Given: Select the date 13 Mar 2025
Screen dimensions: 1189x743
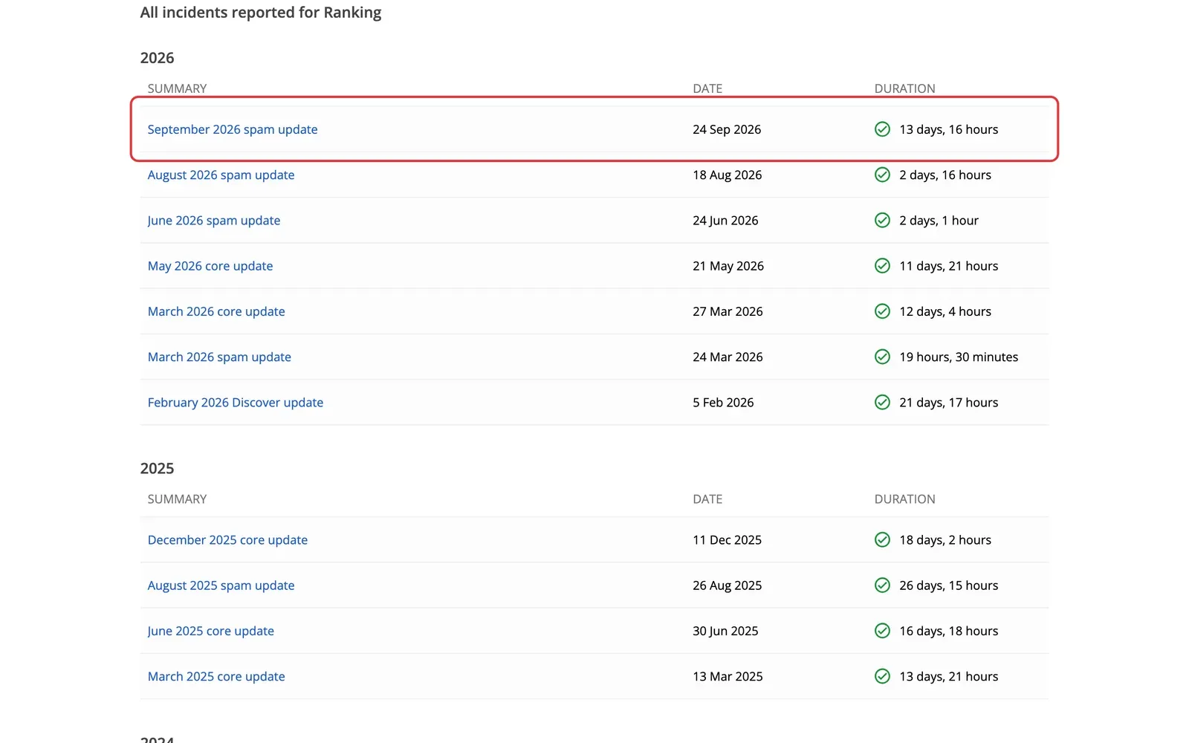Looking at the screenshot, I should coord(728,676).
